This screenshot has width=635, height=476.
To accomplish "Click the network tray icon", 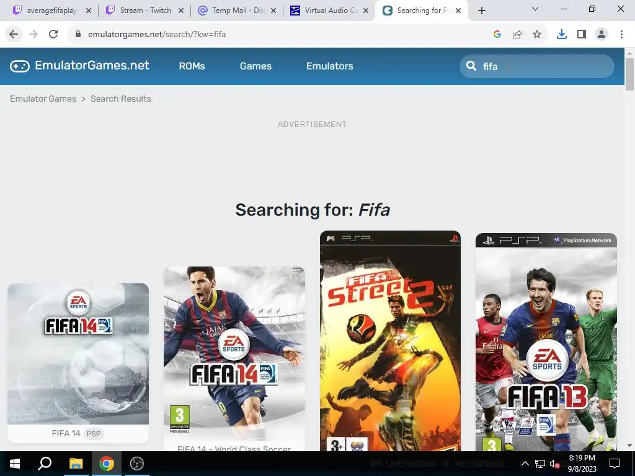I will pos(540,464).
